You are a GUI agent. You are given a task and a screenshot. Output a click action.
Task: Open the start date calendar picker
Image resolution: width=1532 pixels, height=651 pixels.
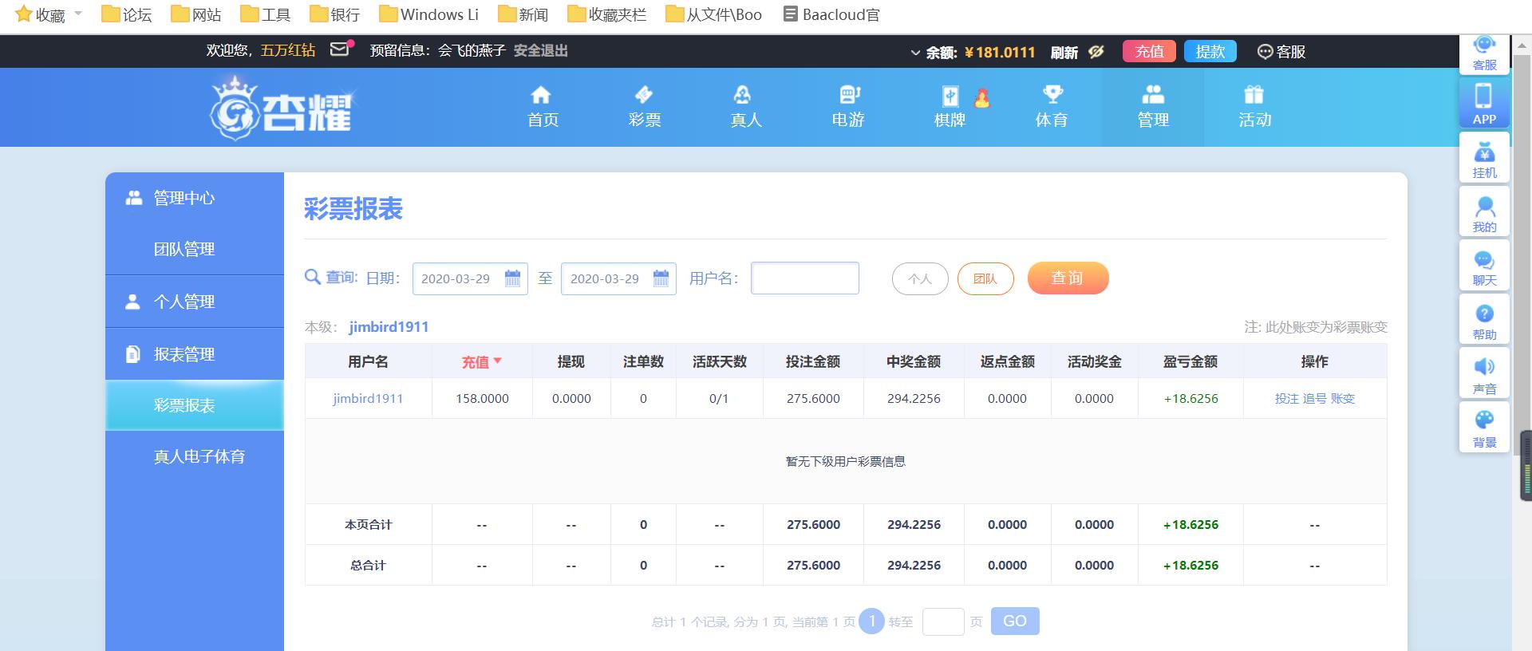[x=512, y=278]
